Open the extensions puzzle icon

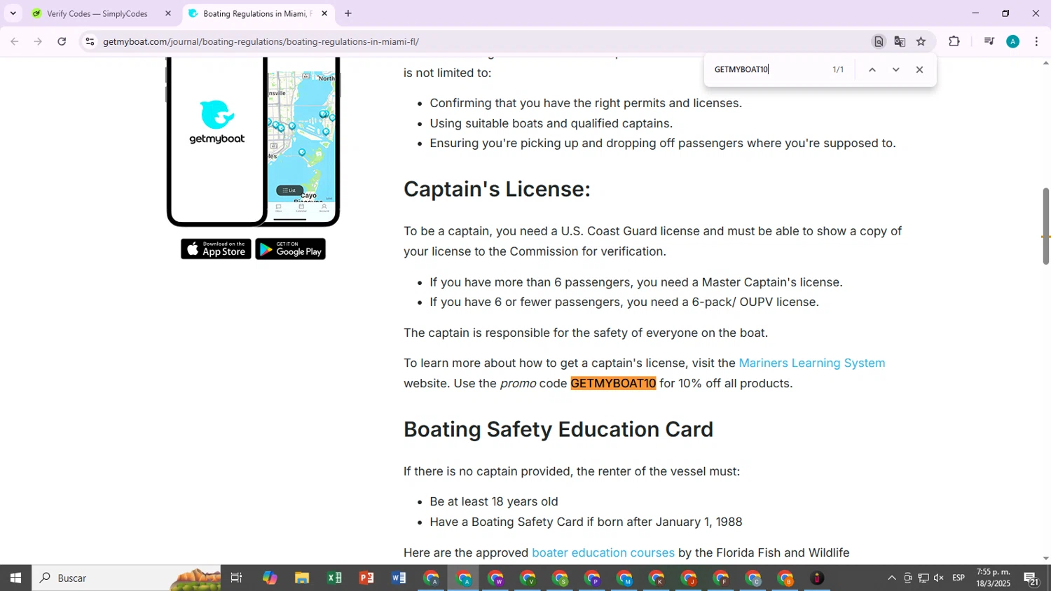click(954, 41)
